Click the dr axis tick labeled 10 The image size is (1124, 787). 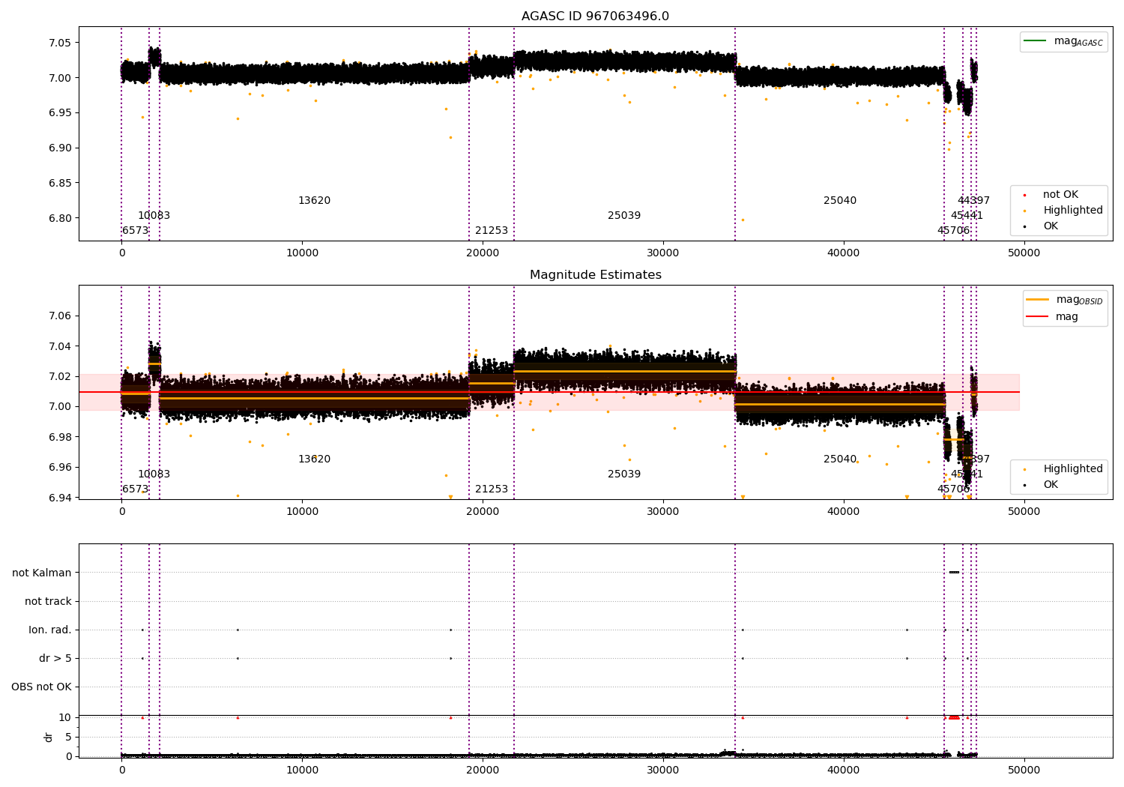click(x=65, y=718)
